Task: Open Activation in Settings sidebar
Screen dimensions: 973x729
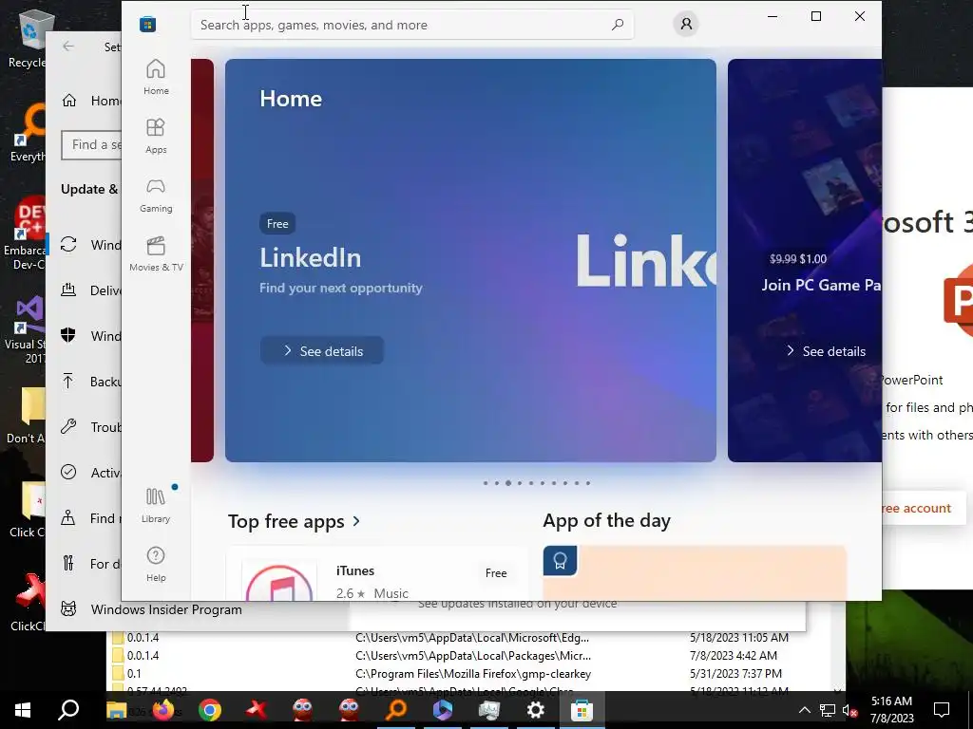Action: [x=90, y=473]
